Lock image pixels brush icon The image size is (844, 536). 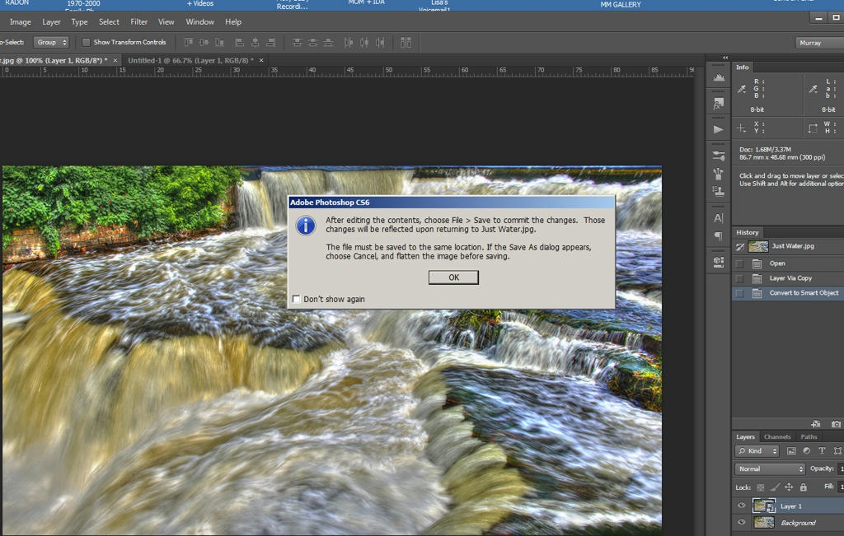[x=775, y=487]
